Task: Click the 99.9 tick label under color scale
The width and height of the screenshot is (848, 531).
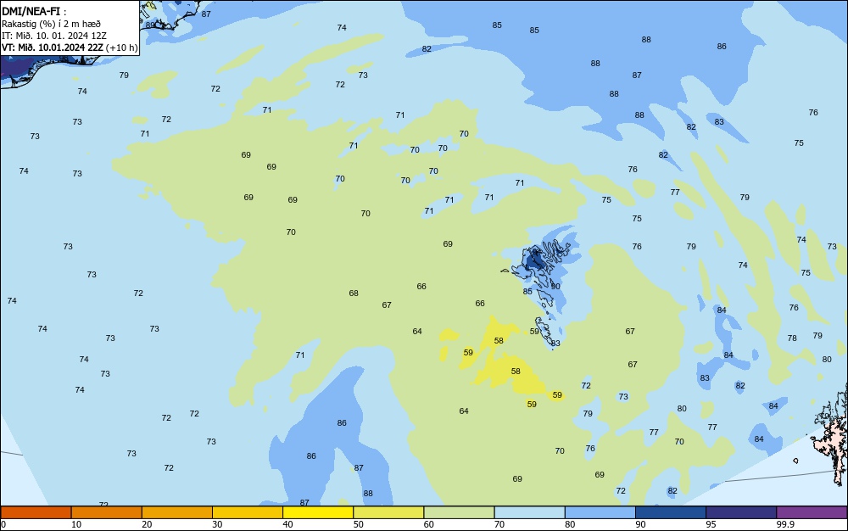Action: pos(785,524)
